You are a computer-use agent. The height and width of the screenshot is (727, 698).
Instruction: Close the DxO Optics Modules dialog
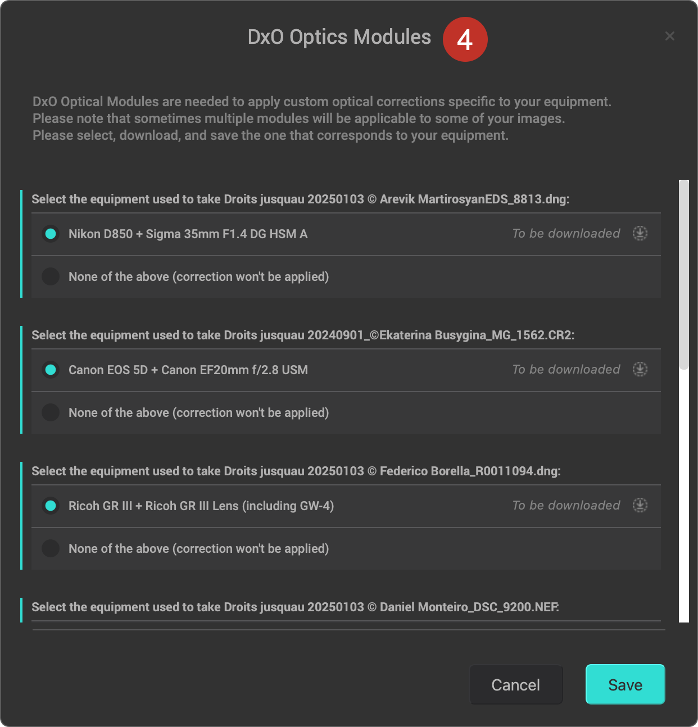[x=670, y=36]
